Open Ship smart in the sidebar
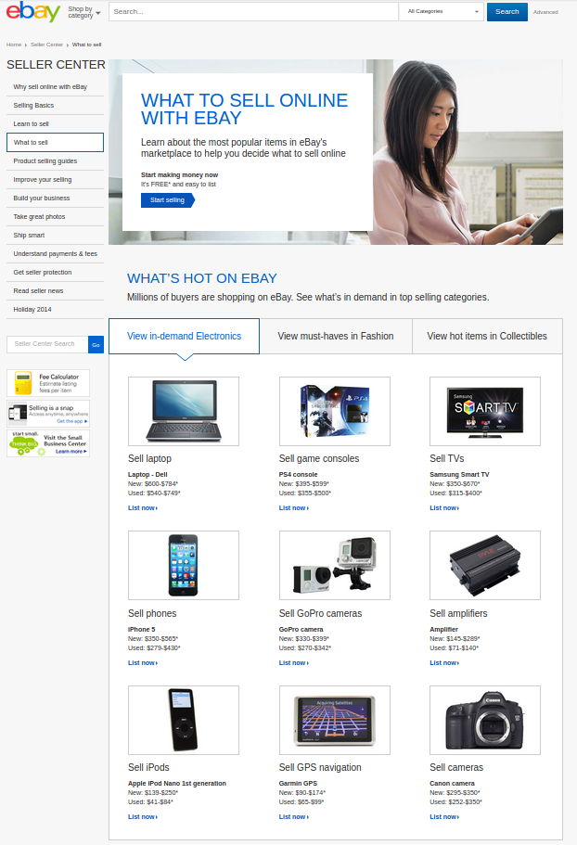The height and width of the screenshot is (845, 577). pos(29,236)
